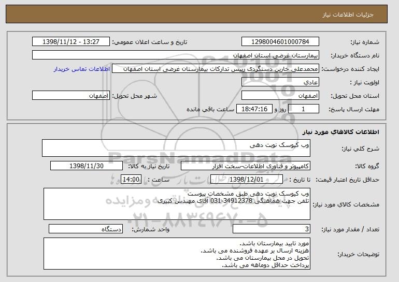This screenshot has height=282, width=399.
Task: Click the label ایجاد کننده درخواست
Action: tap(350, 69)
